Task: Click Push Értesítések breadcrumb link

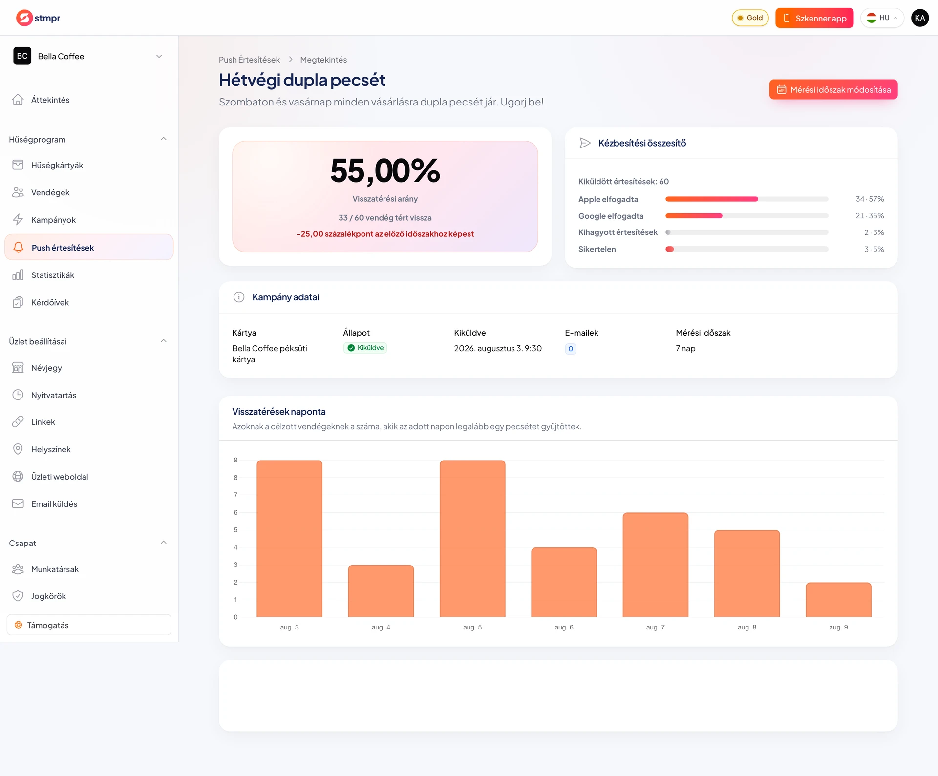Action: pyautogui.click(x=249, y=60)
